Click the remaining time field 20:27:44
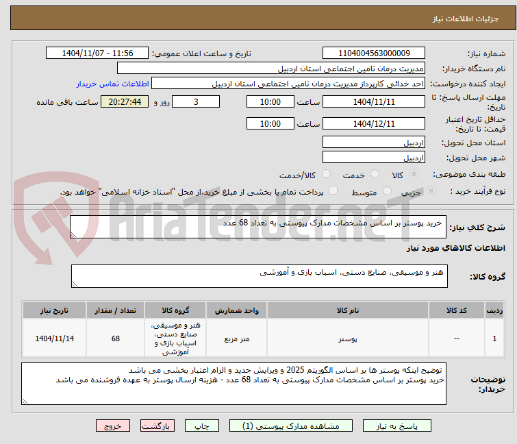517x444 pixels. pyautogui.click(x=125, y=101)
